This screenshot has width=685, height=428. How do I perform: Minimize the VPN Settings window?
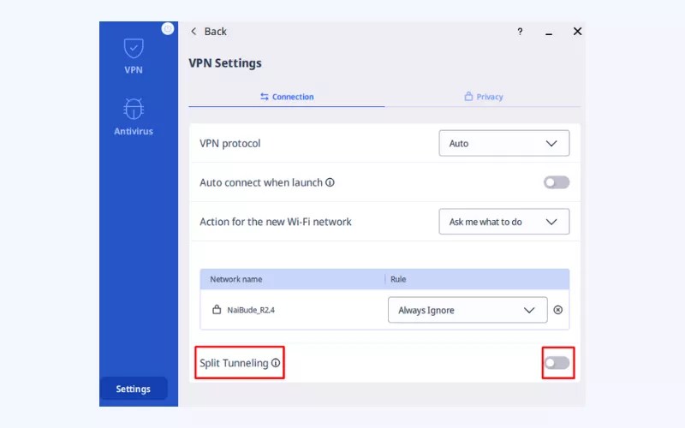[549, 33]
